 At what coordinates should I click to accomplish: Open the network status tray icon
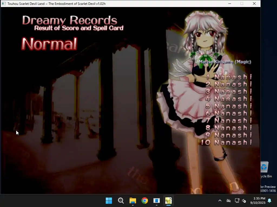[x=237, y=201]
